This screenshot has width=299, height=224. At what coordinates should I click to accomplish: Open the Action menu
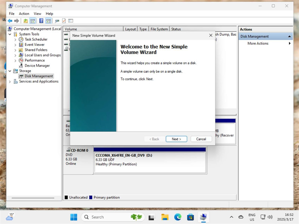click(x=24, y=14)
